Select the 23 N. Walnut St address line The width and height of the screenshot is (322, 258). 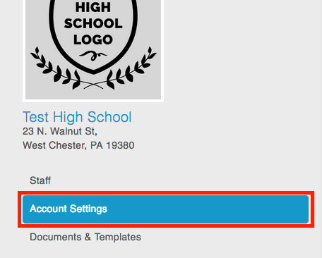pyautogui.click(x=60, y=131)
